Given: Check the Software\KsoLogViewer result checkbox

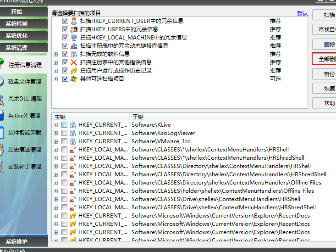Looking at the screenshot, I should (64, 133).
